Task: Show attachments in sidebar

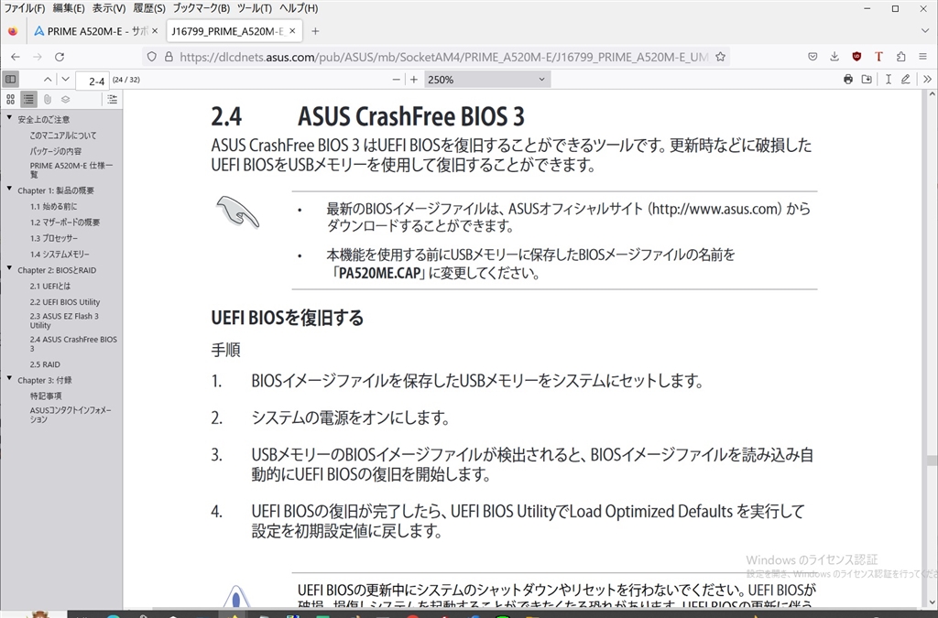Action: 48,99
